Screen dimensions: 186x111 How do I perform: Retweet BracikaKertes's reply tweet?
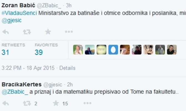(x=27, y=104)
